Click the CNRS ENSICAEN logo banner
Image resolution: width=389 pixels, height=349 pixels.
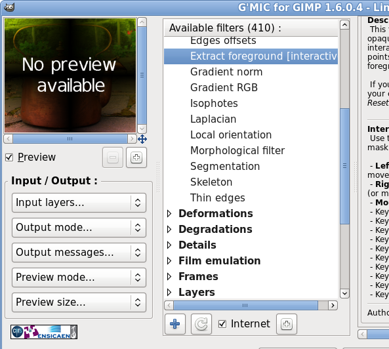coord(44,332)
